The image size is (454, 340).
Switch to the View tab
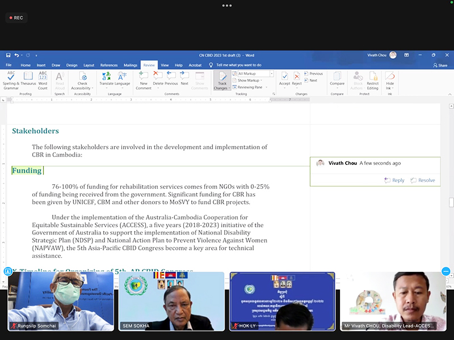pyautogui.click(x=165, y=65)
